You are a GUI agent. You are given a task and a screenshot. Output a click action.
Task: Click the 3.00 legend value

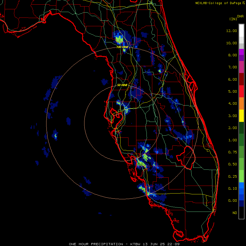pos(233,116)
